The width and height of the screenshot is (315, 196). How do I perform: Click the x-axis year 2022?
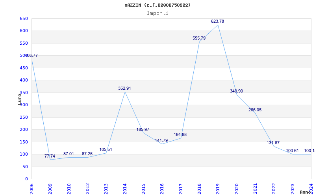(x=274, y=189)
